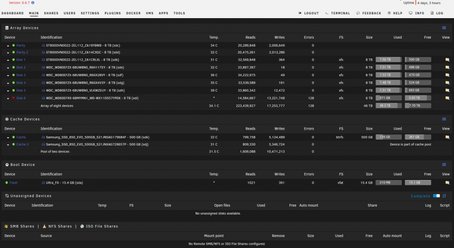Image resolution: width=454 pixels, height=248 pixels.
Task: Browse the Flash boot device folder
Action: click(x=447, y=183)
